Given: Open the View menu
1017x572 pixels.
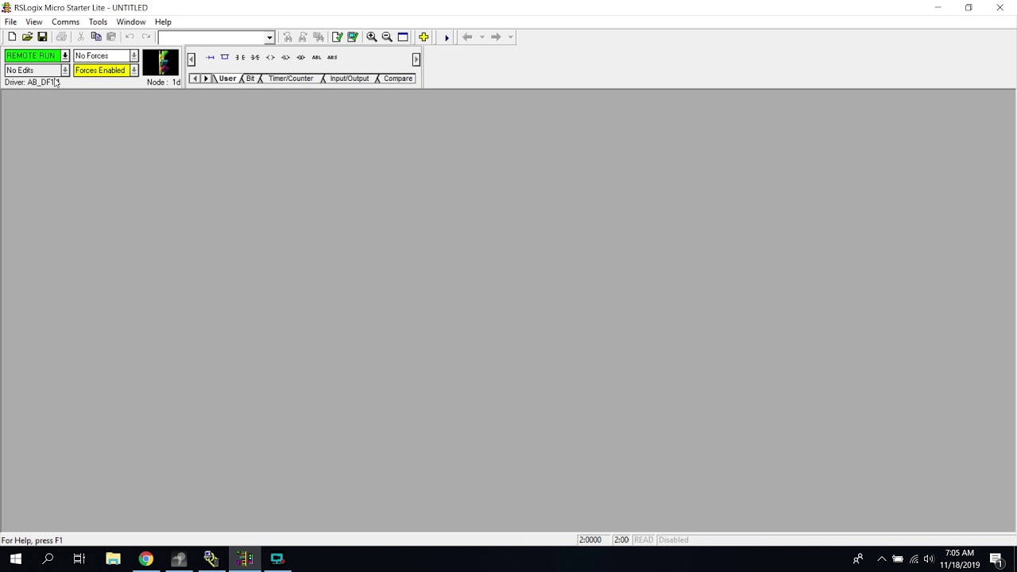Looking at the screenshot, I should [33, 21].
